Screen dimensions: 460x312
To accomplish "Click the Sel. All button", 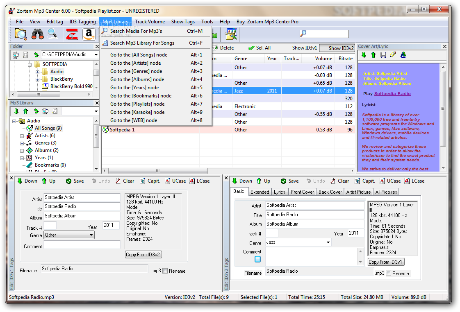I will 260,48.
